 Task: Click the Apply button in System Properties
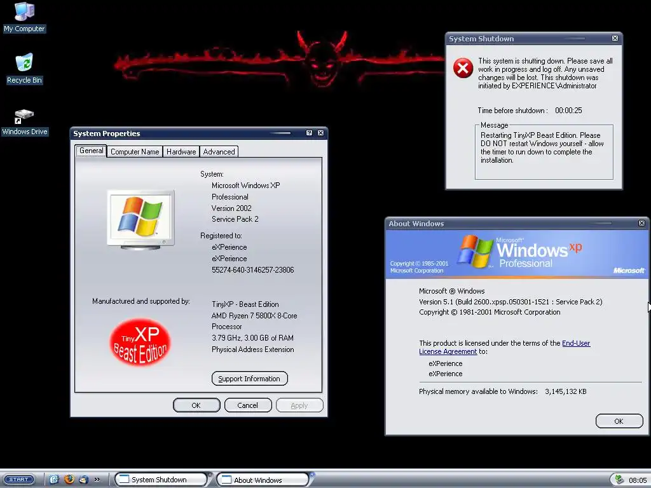[x=299, y=405]
